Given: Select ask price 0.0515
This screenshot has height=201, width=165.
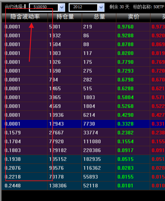Looking at the screenshot, I should coord(126,159).
